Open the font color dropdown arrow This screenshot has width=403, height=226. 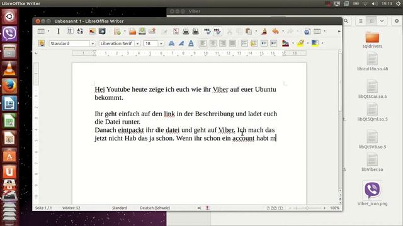[x=293, y=43]
